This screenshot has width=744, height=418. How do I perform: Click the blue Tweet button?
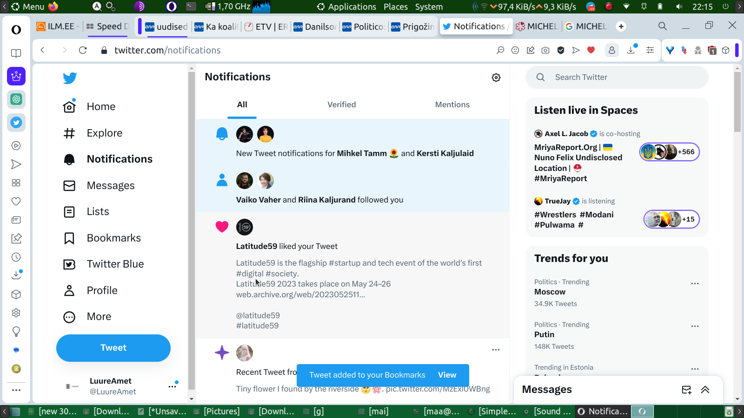(x=113, y=348)
